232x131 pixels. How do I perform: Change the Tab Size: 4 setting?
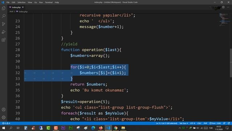184,123
